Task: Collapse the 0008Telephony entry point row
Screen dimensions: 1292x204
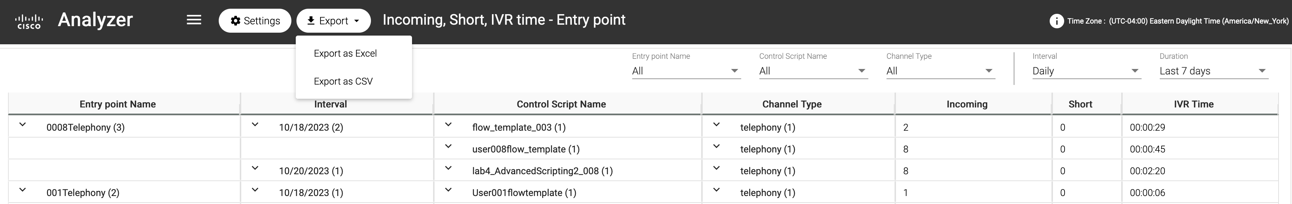Action: coord(23,125)
